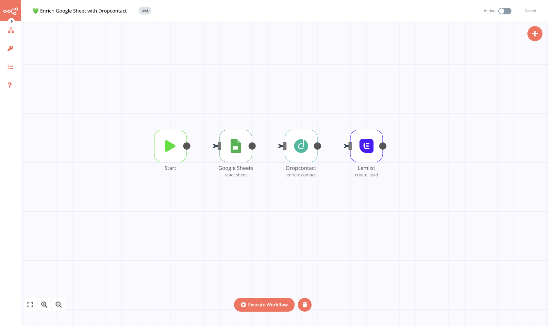The image size is (549, 326).
Task: Click the zoom in magnifier
Action: pos(44,305)
